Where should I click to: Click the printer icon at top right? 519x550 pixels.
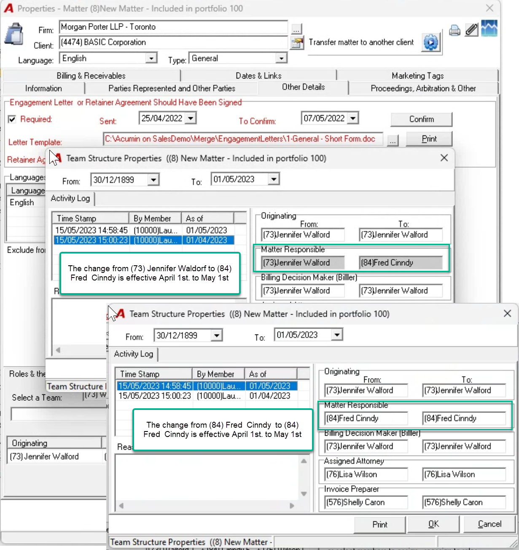454,30
